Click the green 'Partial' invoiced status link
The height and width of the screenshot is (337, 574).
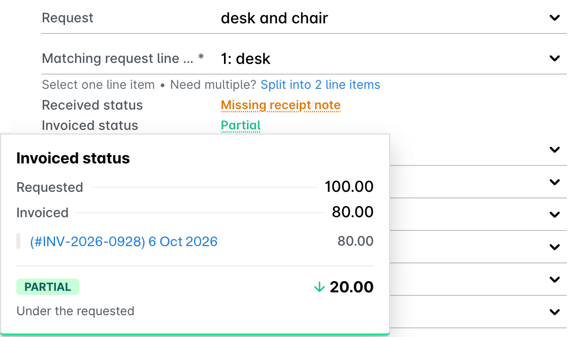(x=240, y=125)
